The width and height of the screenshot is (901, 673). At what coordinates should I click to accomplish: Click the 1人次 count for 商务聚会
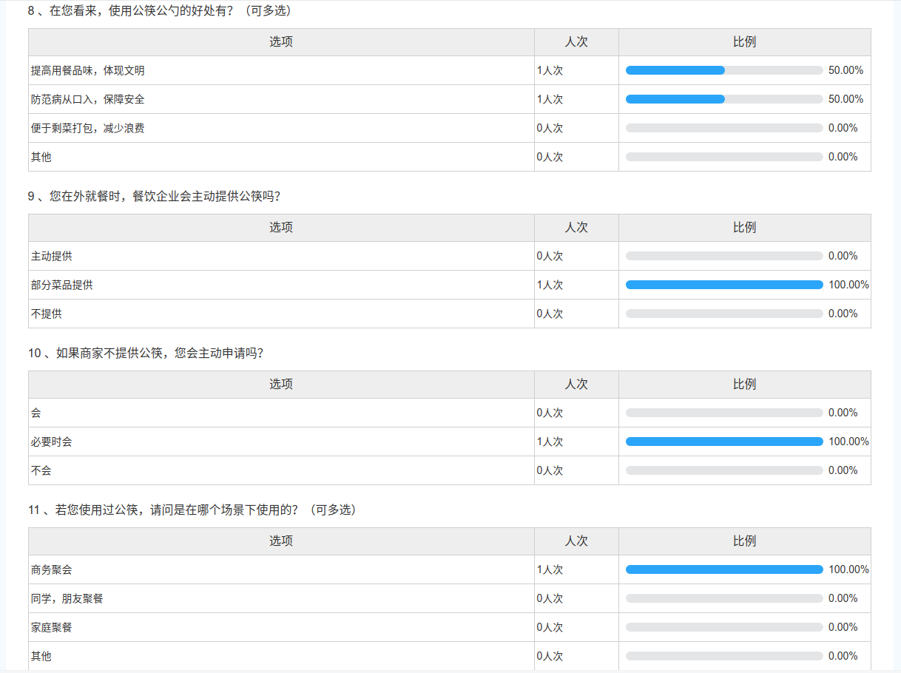pyautogui.click(x=550, y=569)
